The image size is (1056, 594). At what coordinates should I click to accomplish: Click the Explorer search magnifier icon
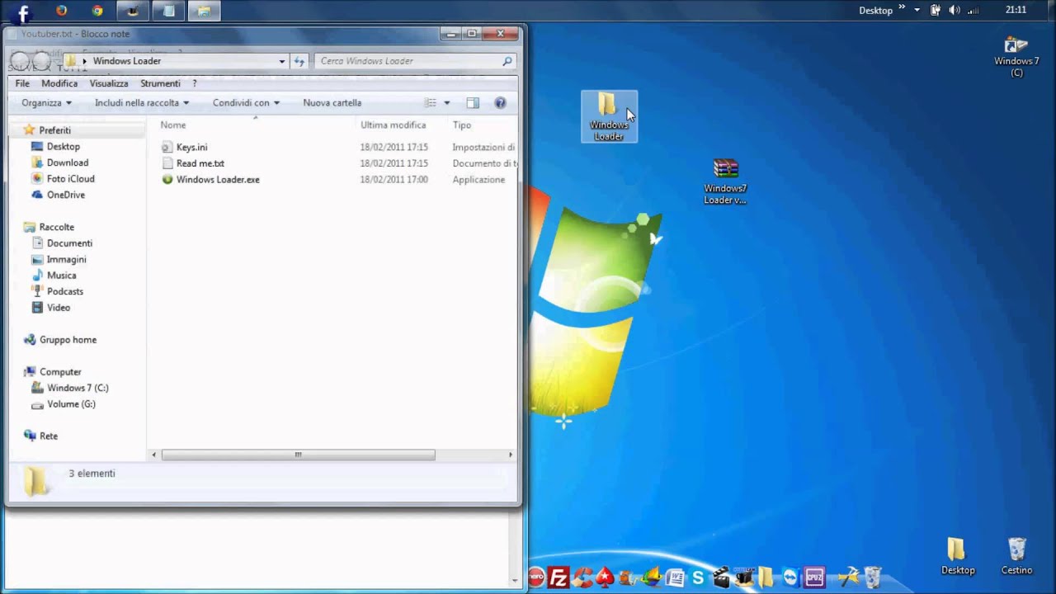(x=507, y=61)
